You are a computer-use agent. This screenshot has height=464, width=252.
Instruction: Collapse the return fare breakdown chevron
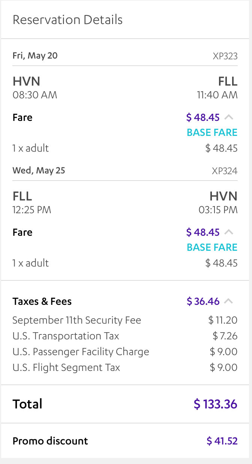[x=229, y=232]
